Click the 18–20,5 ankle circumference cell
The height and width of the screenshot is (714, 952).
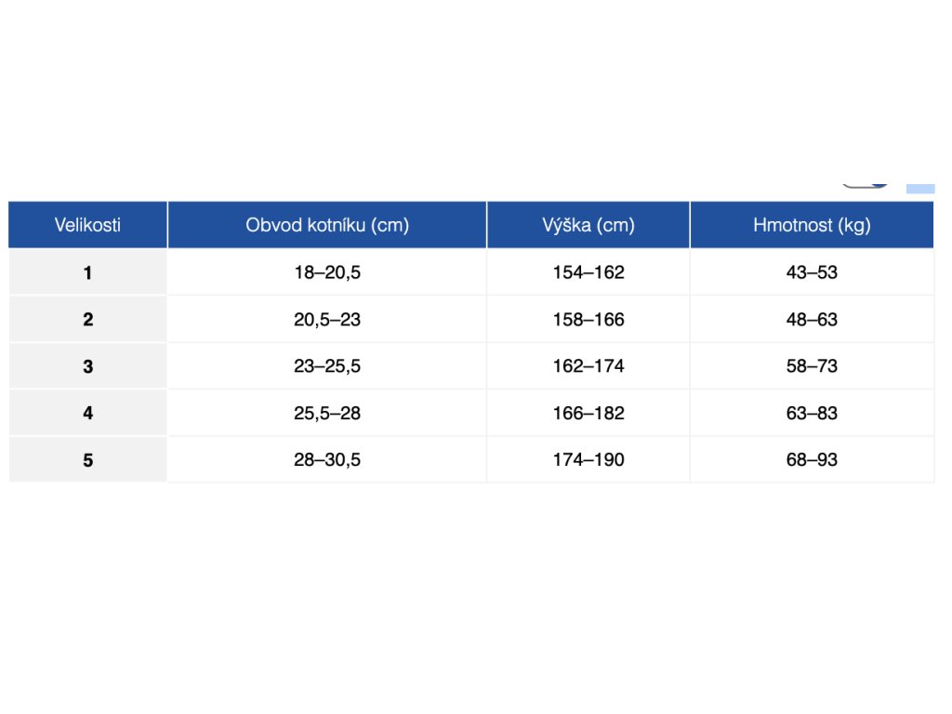327,272
